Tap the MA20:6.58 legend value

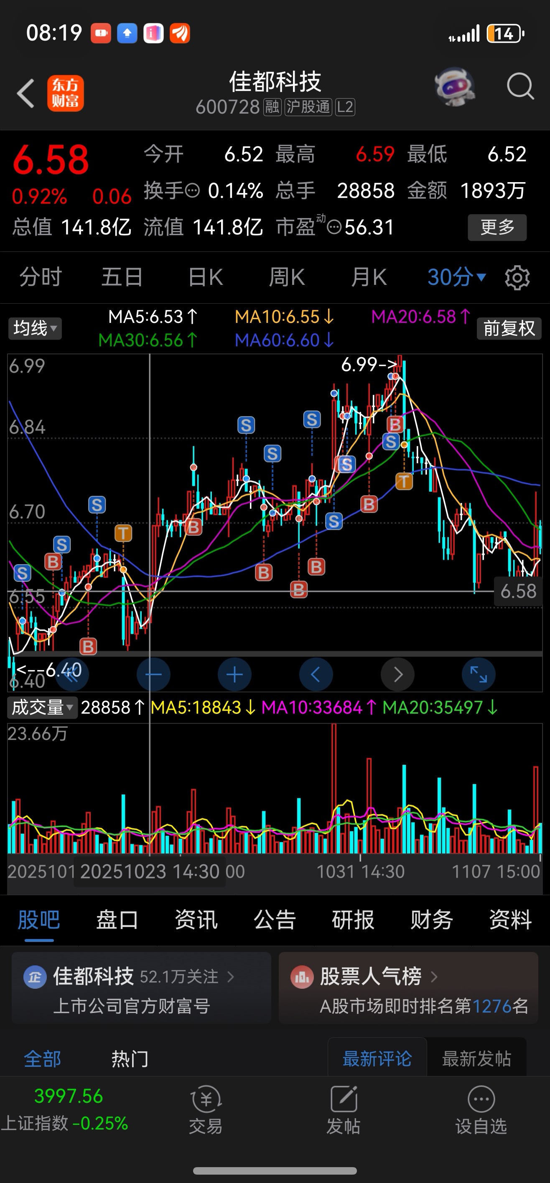point(421,317)
